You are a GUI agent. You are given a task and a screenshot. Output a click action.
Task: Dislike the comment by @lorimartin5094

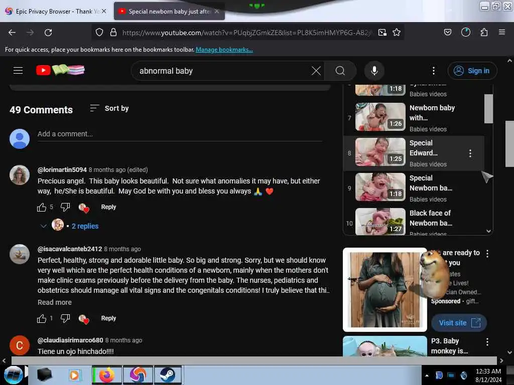(x=65, y=207)
